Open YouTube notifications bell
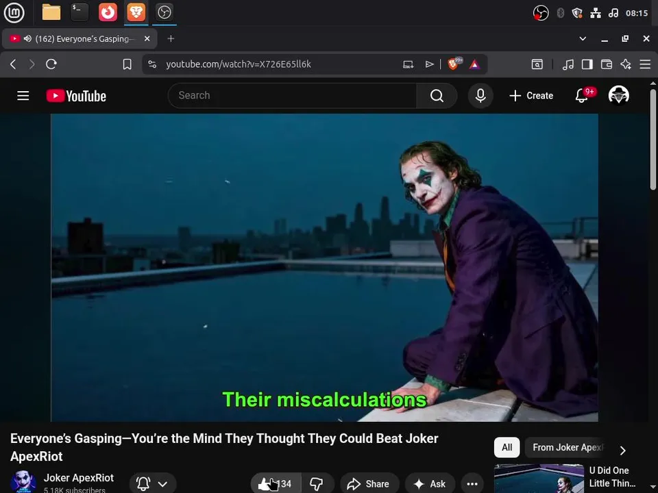658x493 pixels. click(x=582, y=96)
